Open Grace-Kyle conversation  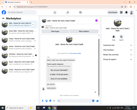click(x=19, y=32)
